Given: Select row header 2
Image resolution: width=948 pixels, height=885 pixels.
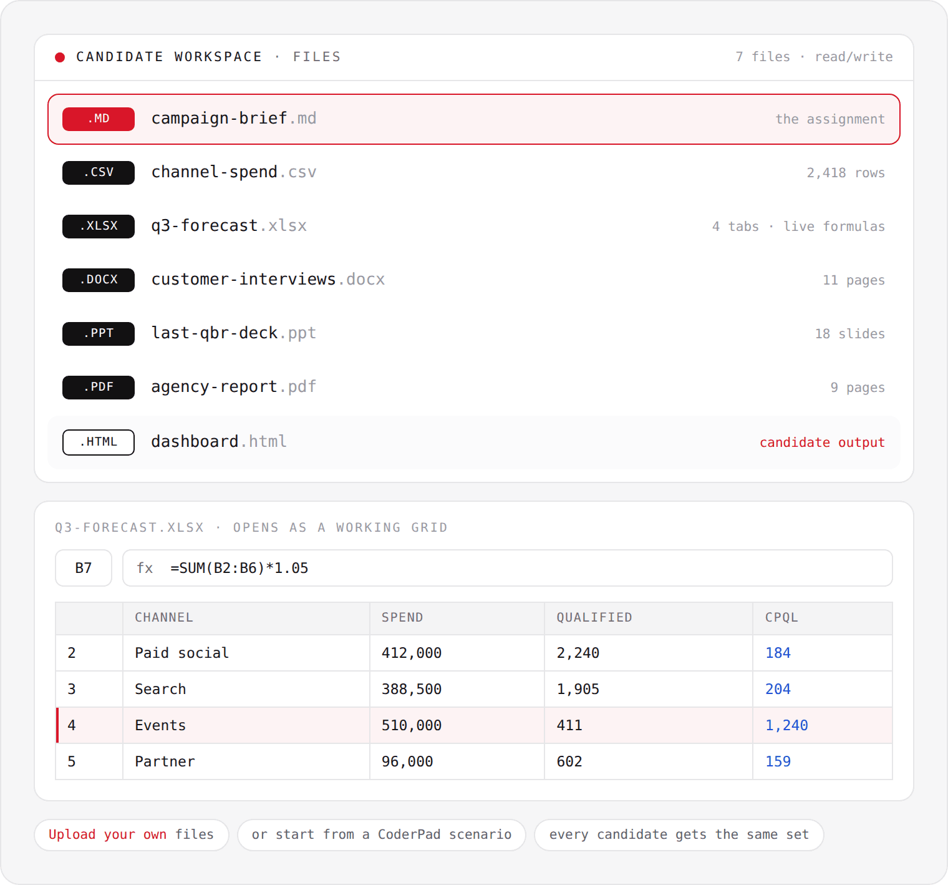Looking at the screenshot, I should (89, 653).
